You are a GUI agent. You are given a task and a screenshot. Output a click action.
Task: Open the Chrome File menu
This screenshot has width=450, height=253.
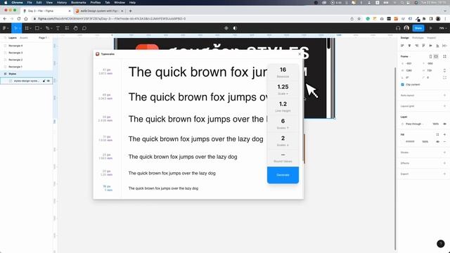(30, 3)
